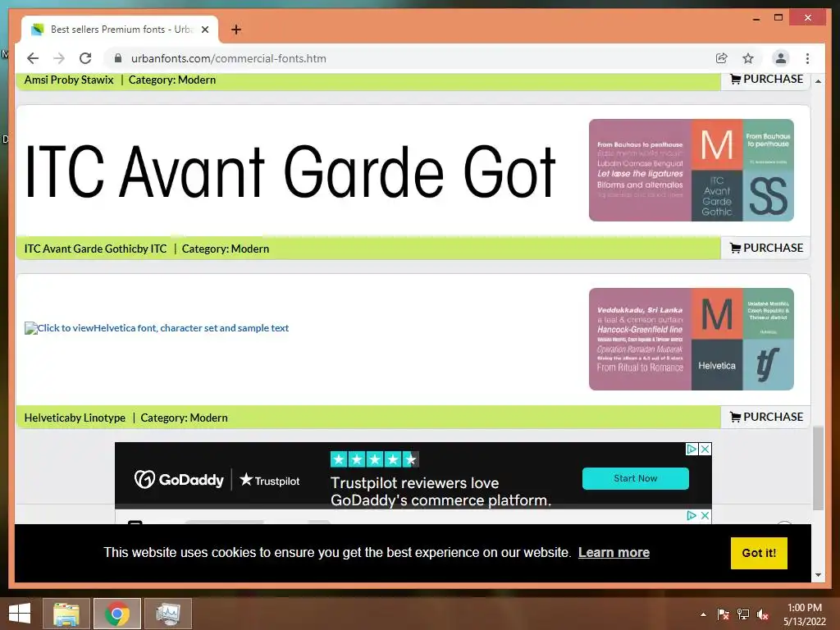Viewport: 840px width, 630px height.
Task: Maximize the Chrome window
Action: pos(778,18)
